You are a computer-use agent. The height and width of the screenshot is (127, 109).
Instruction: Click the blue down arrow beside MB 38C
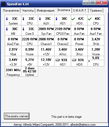click(7, 29)
